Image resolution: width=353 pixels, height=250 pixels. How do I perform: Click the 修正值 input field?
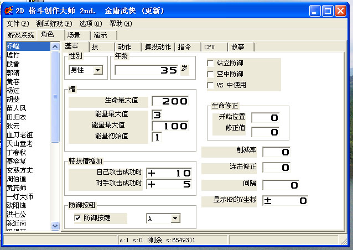point(265,132)
